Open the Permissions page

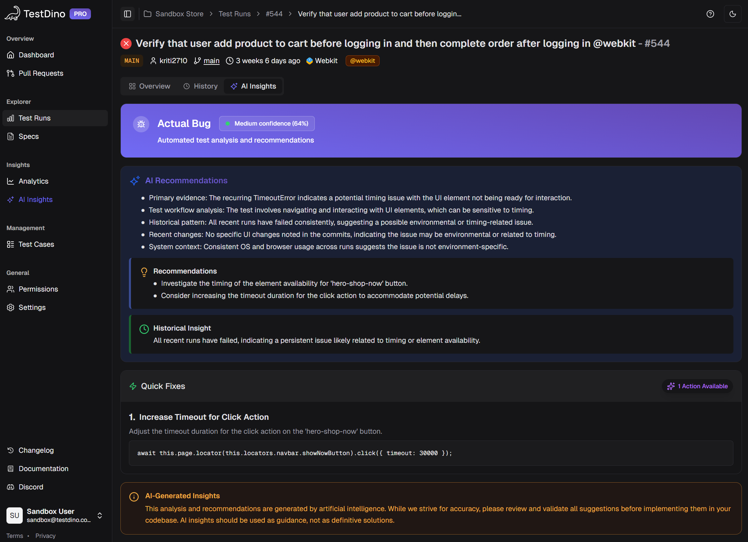38,289
